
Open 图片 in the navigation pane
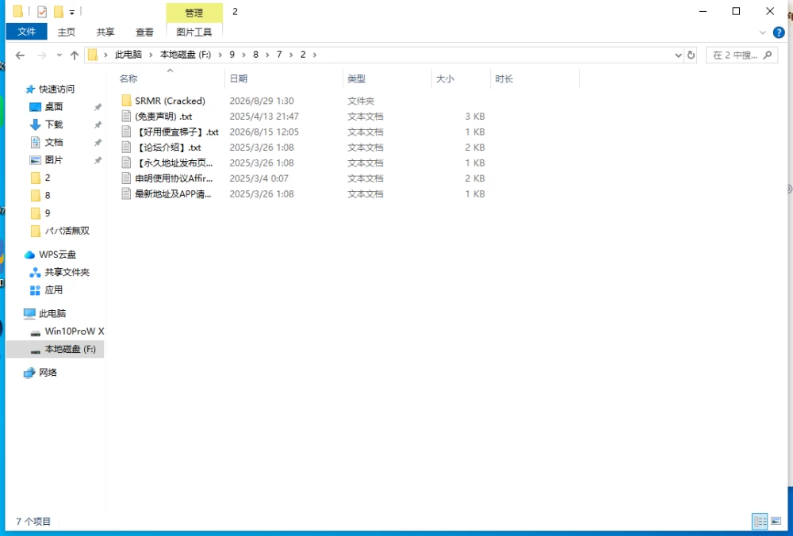point(54,160)
